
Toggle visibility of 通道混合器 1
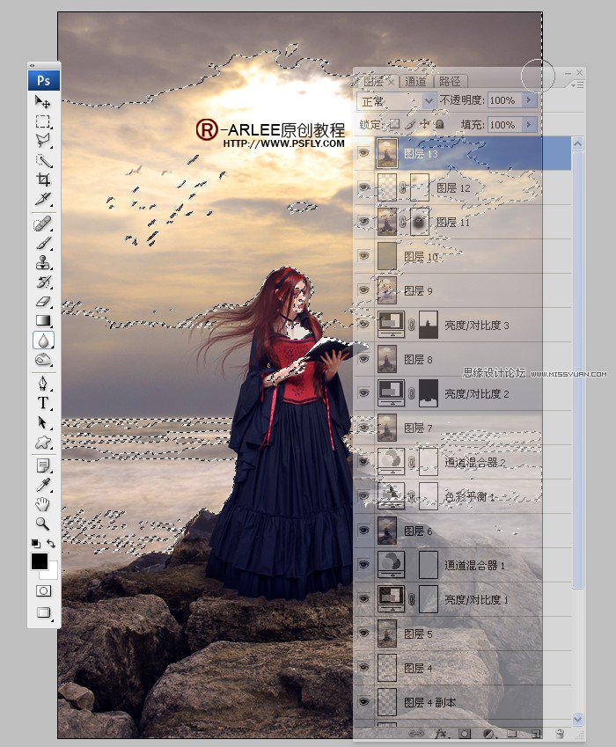364,565
